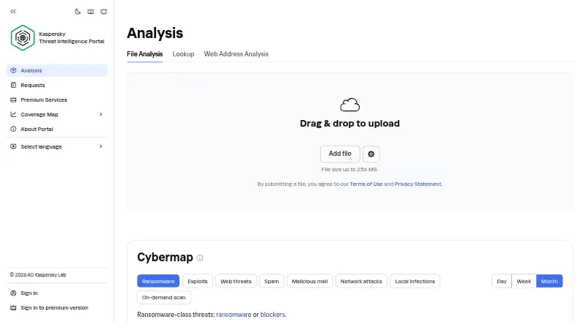
Task: Open Coverage Map menu entry
Action: click(x=57, y=114)
